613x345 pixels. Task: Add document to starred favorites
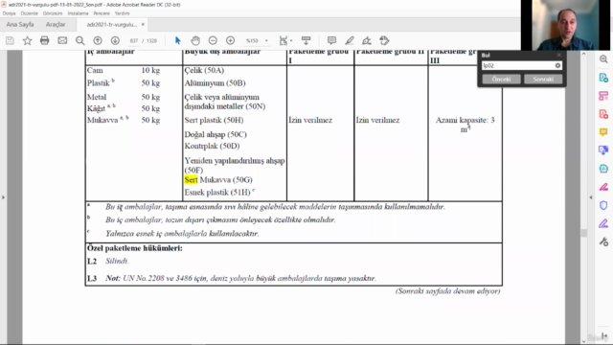tap(27, 40)
